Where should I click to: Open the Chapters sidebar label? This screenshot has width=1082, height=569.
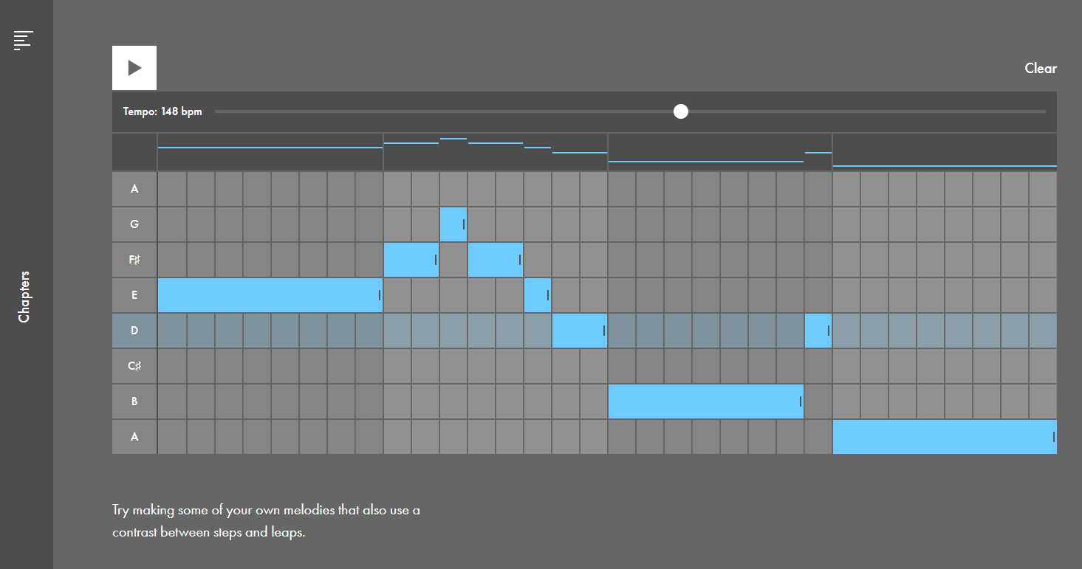(x=24, y=297)
